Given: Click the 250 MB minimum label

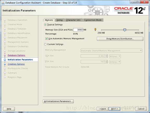Looking at the screenshot, I should (x=101, y=33).
